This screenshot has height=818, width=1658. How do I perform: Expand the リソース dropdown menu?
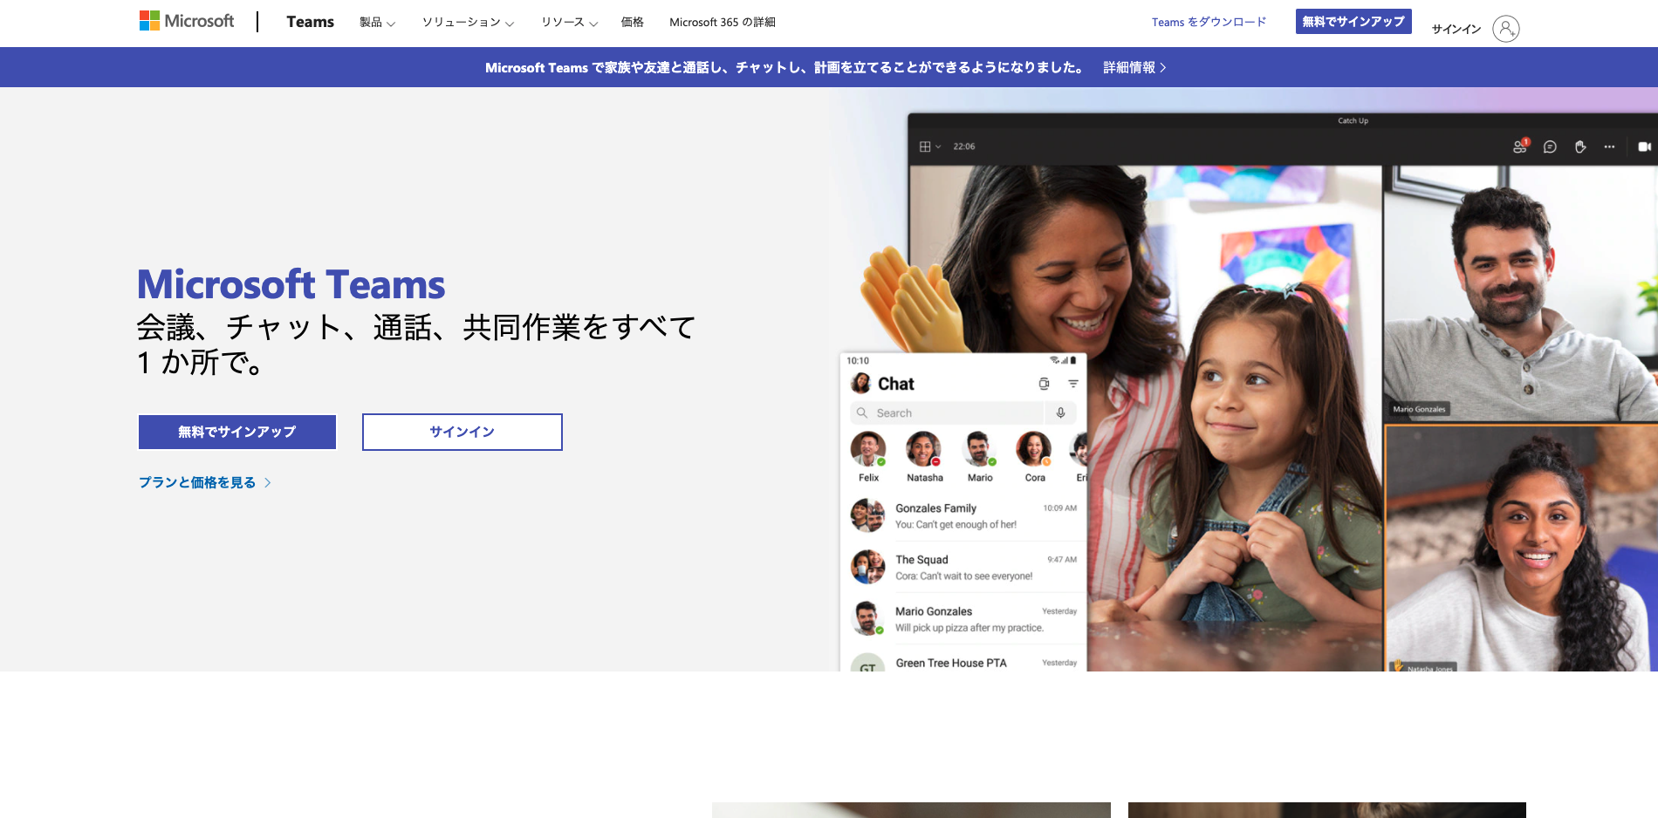[569, 23]
